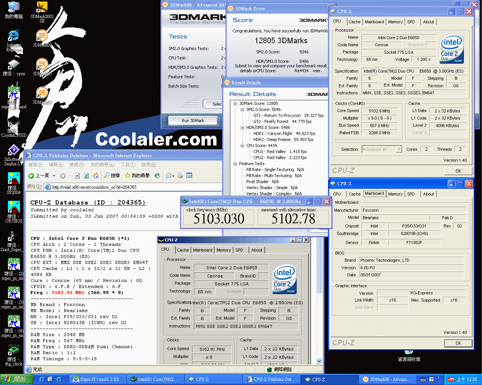The height and width of the screenshot is (385, 482).
Task: Open the IE Favorites star button
Action: (x=137, y=176)
